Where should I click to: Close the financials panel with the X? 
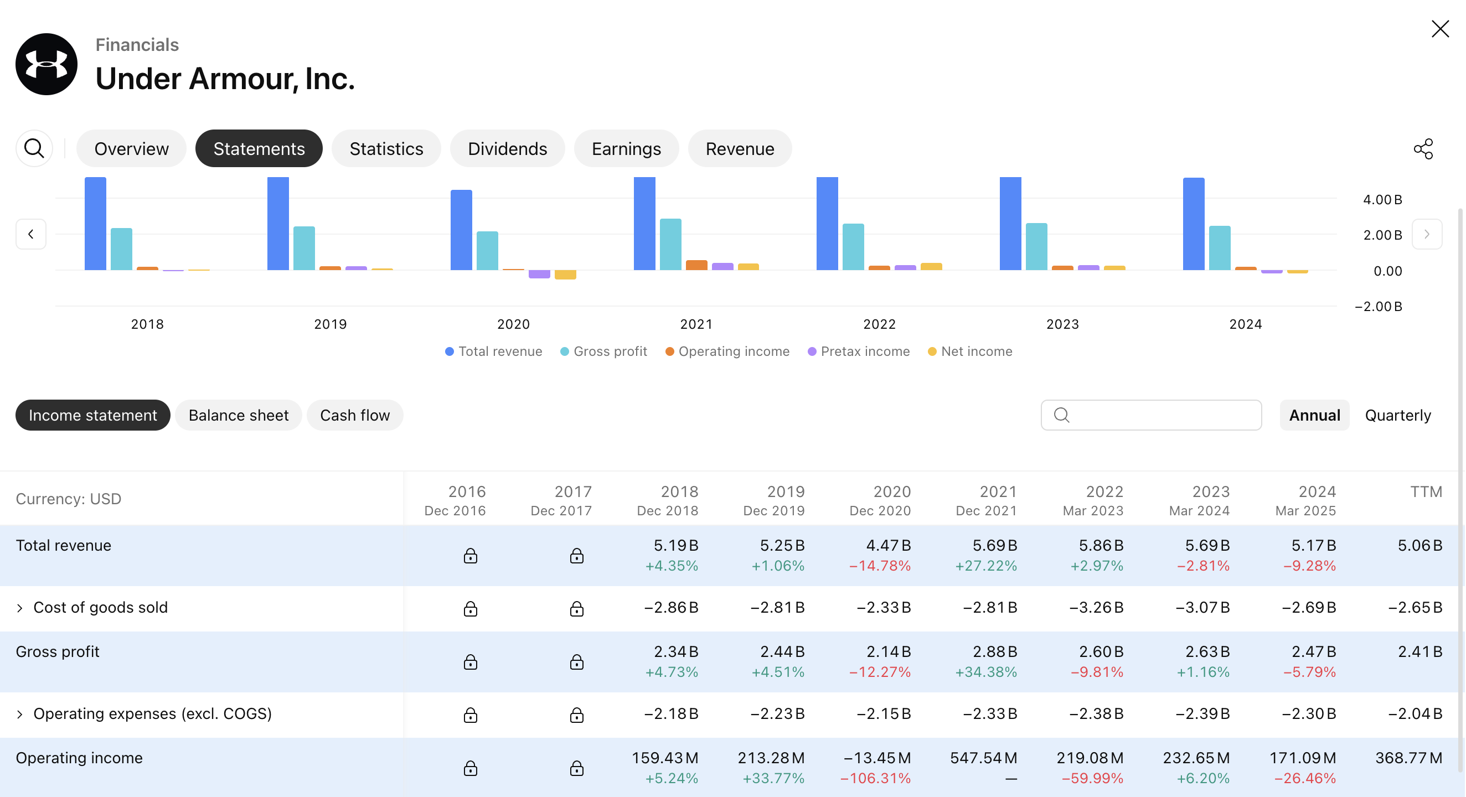click(1441, 29)
